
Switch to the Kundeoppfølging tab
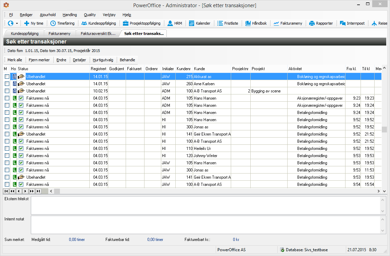click(25, 34)
